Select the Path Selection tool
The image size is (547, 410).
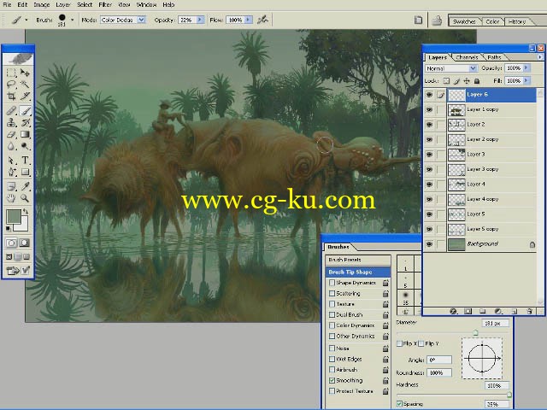[x=11, y=161]
